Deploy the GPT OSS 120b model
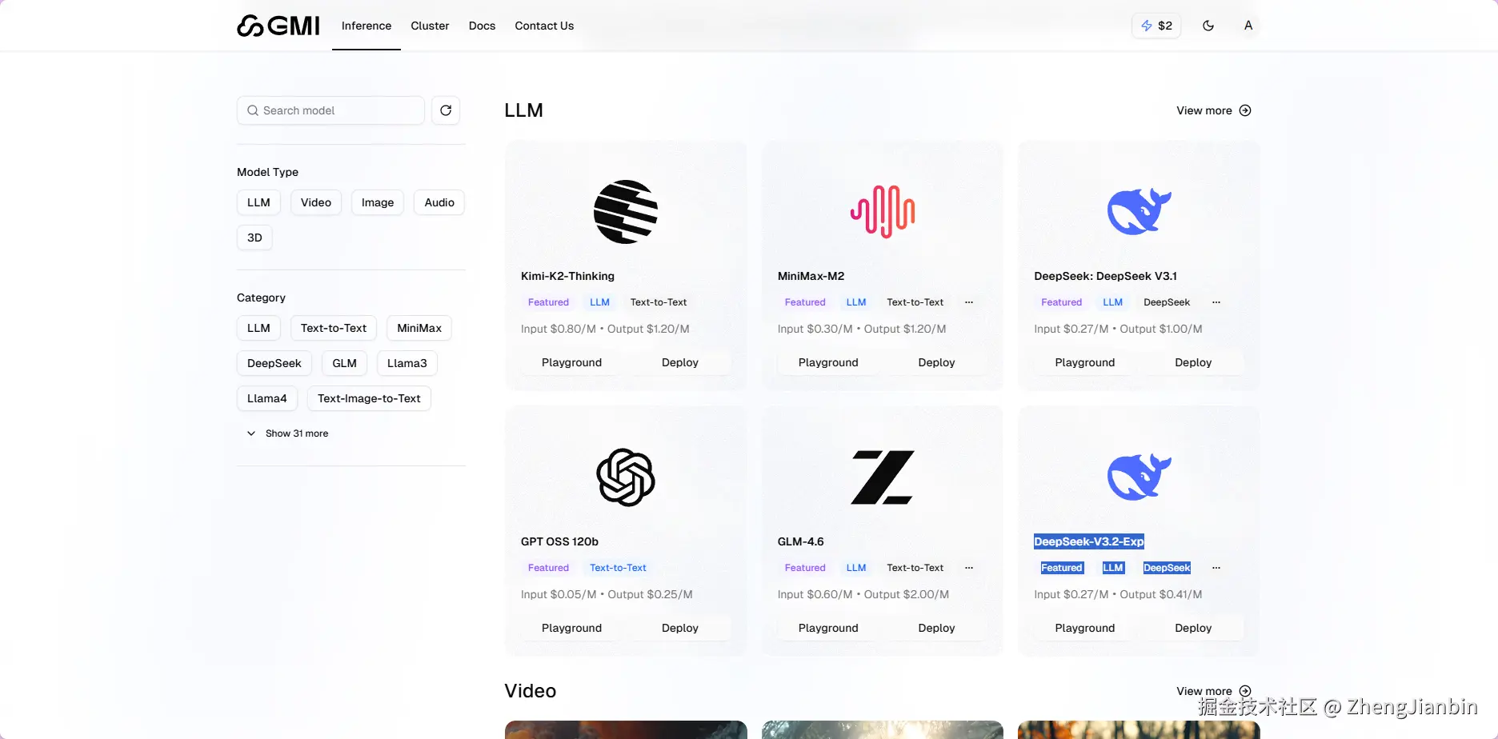1498x739 pixels. [x=680, y=628]
